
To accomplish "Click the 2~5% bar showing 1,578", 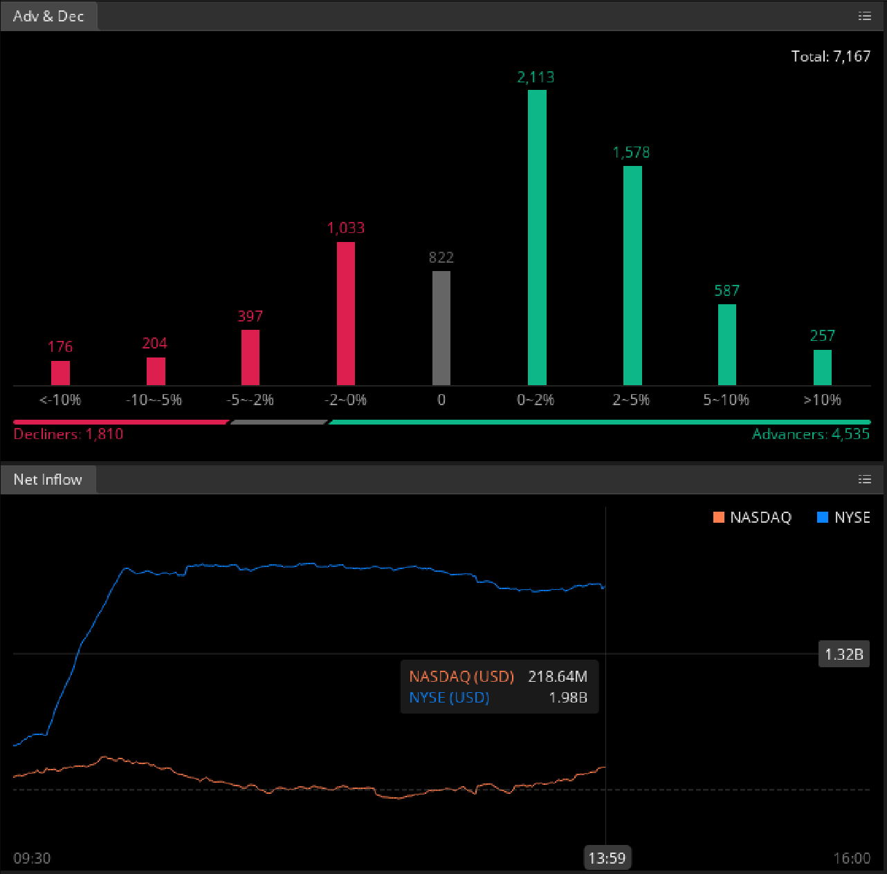I will pyautogui.click(x=632, y=275).
